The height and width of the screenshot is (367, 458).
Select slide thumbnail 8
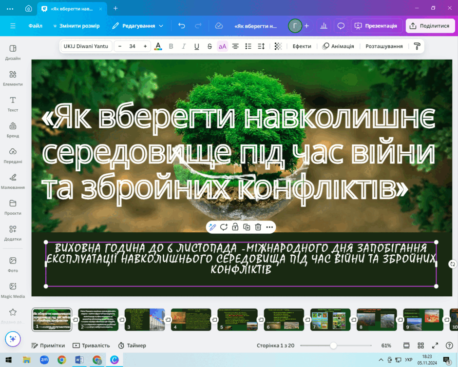click(377, 319)
